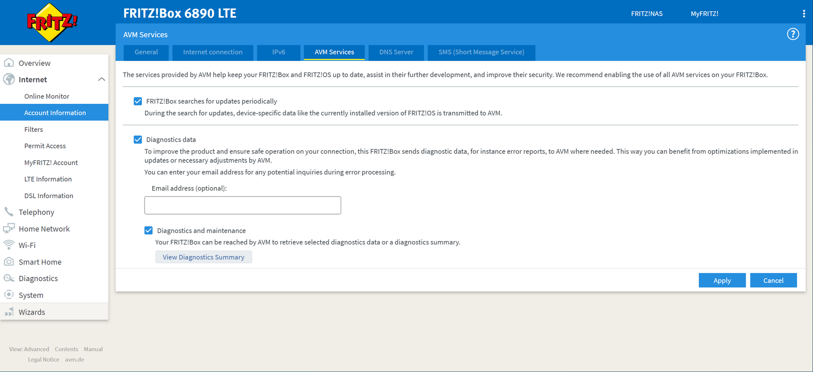This screenshot has height=372, width=813.
Task: Open the Manual footer link
Action: 93,349
